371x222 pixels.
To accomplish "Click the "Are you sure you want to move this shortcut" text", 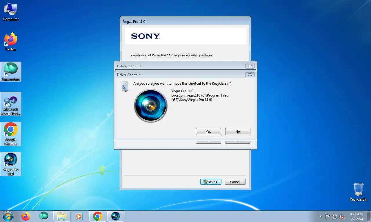I will coord(182,84).
